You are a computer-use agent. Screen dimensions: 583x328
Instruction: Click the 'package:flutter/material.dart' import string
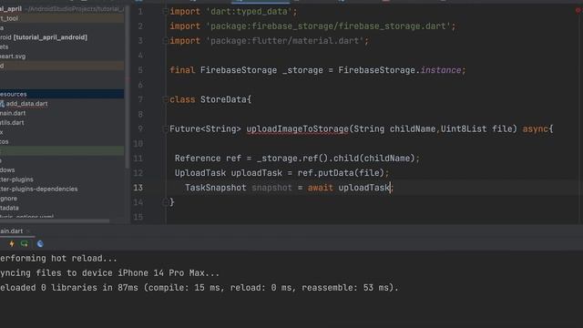pyautogui.click(x=285, y=41)
